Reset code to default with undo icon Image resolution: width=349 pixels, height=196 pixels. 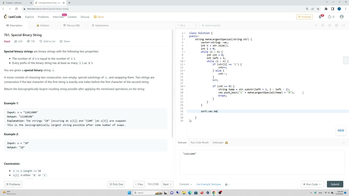330,25
